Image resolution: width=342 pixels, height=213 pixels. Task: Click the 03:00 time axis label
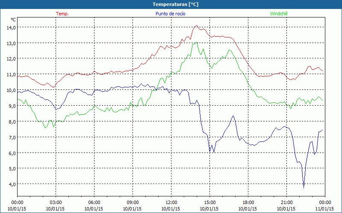[56, 203]
